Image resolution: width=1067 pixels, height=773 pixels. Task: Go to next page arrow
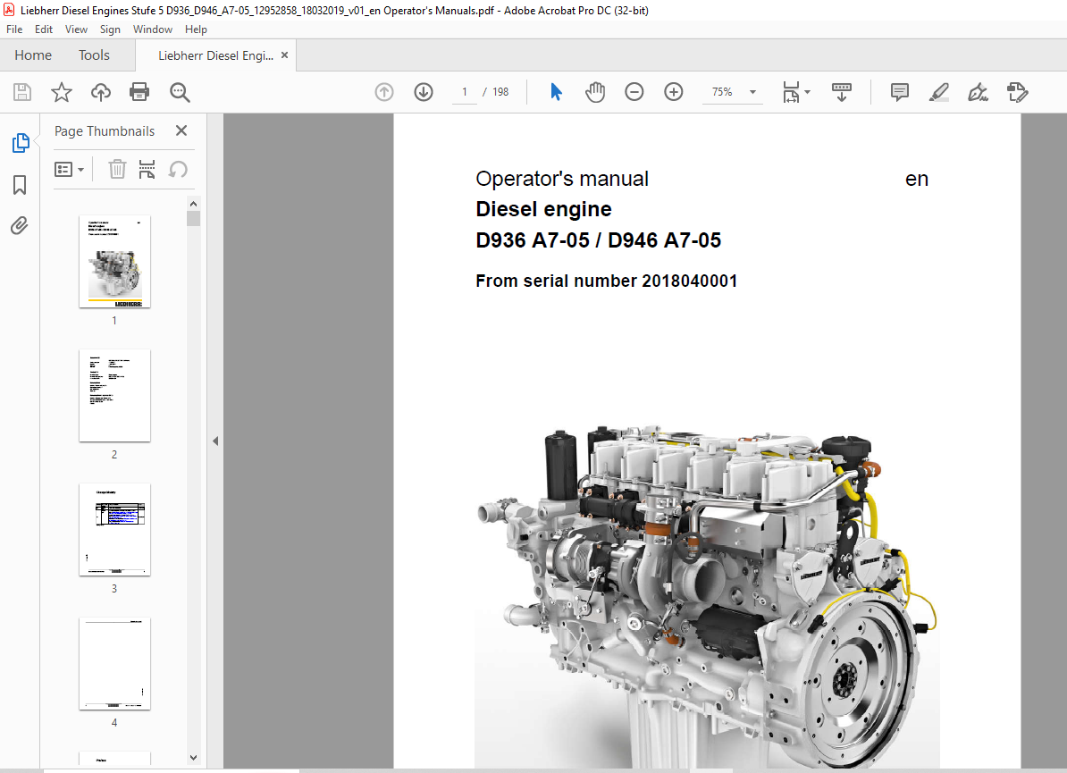click(x=424, y=92)
